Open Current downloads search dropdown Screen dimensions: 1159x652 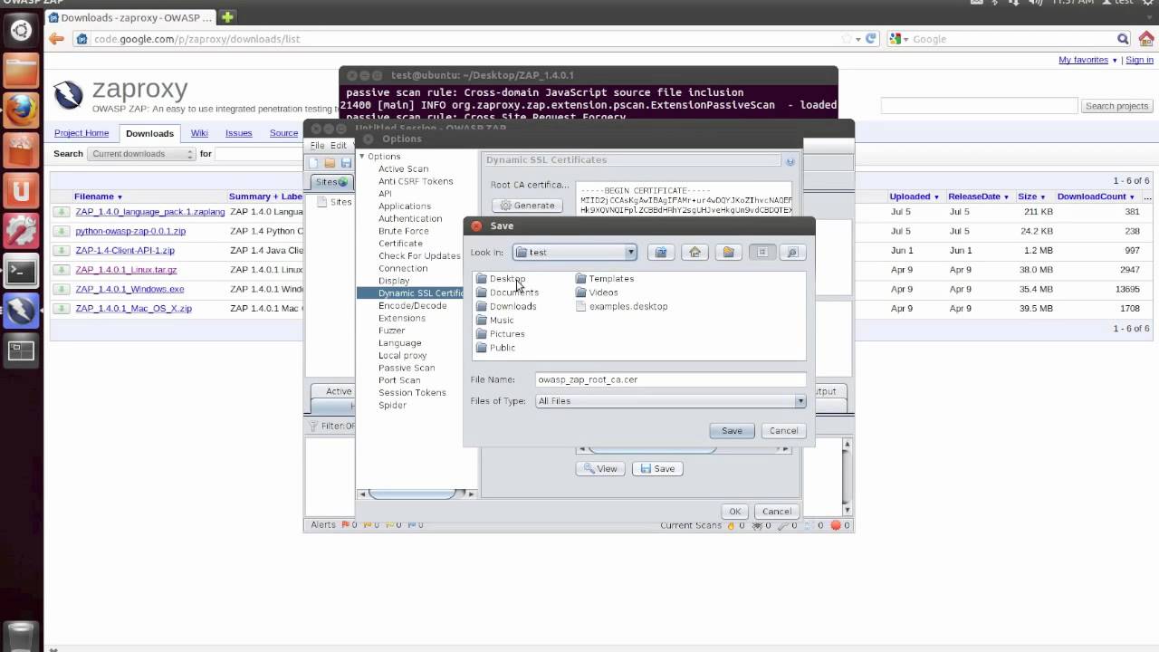click(141, 154)
